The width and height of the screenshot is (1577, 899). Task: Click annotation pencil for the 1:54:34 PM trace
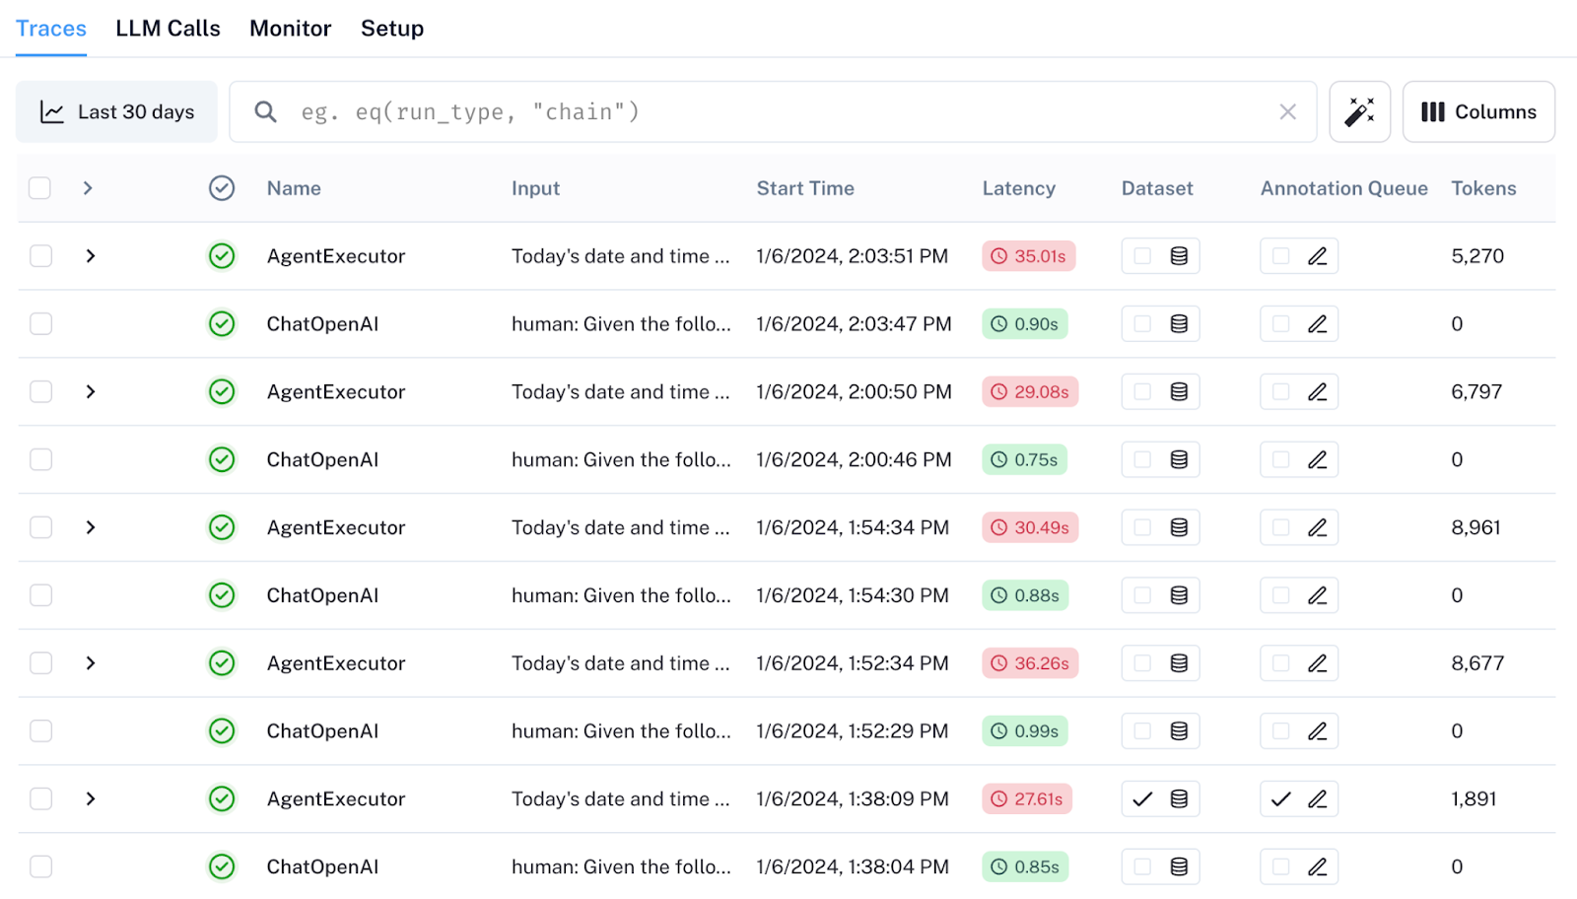tap(1317, 527)
